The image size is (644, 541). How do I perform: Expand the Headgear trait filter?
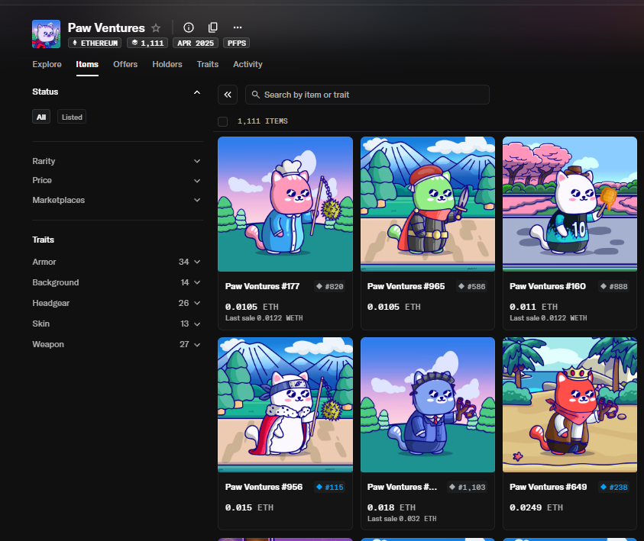coord(118,303)
